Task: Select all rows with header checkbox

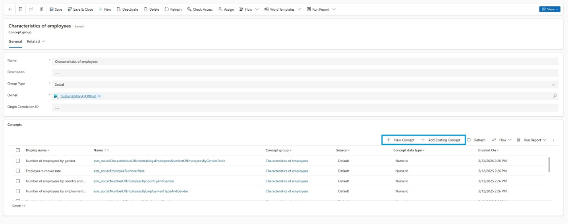Action: click(18, 150)
